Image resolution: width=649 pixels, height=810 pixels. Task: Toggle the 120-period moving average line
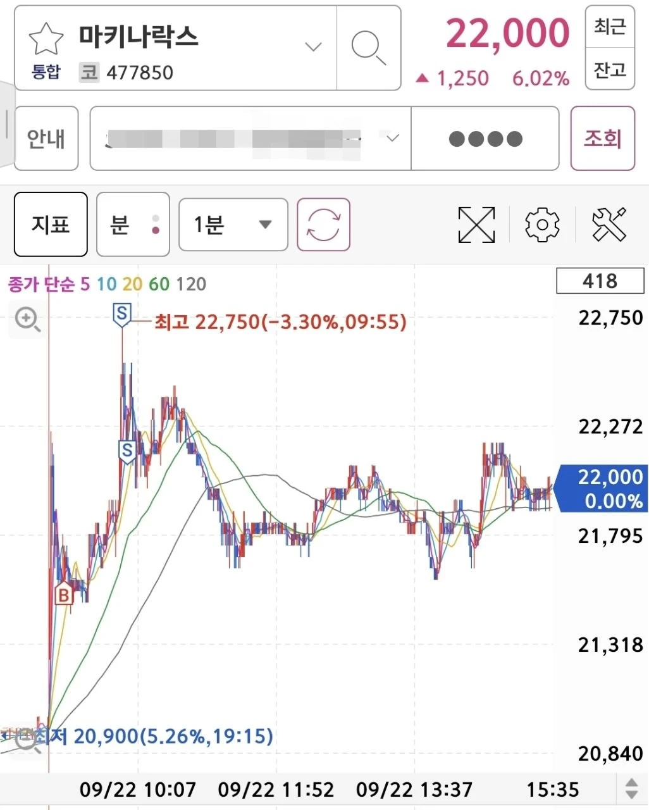[x=191, y=284]
